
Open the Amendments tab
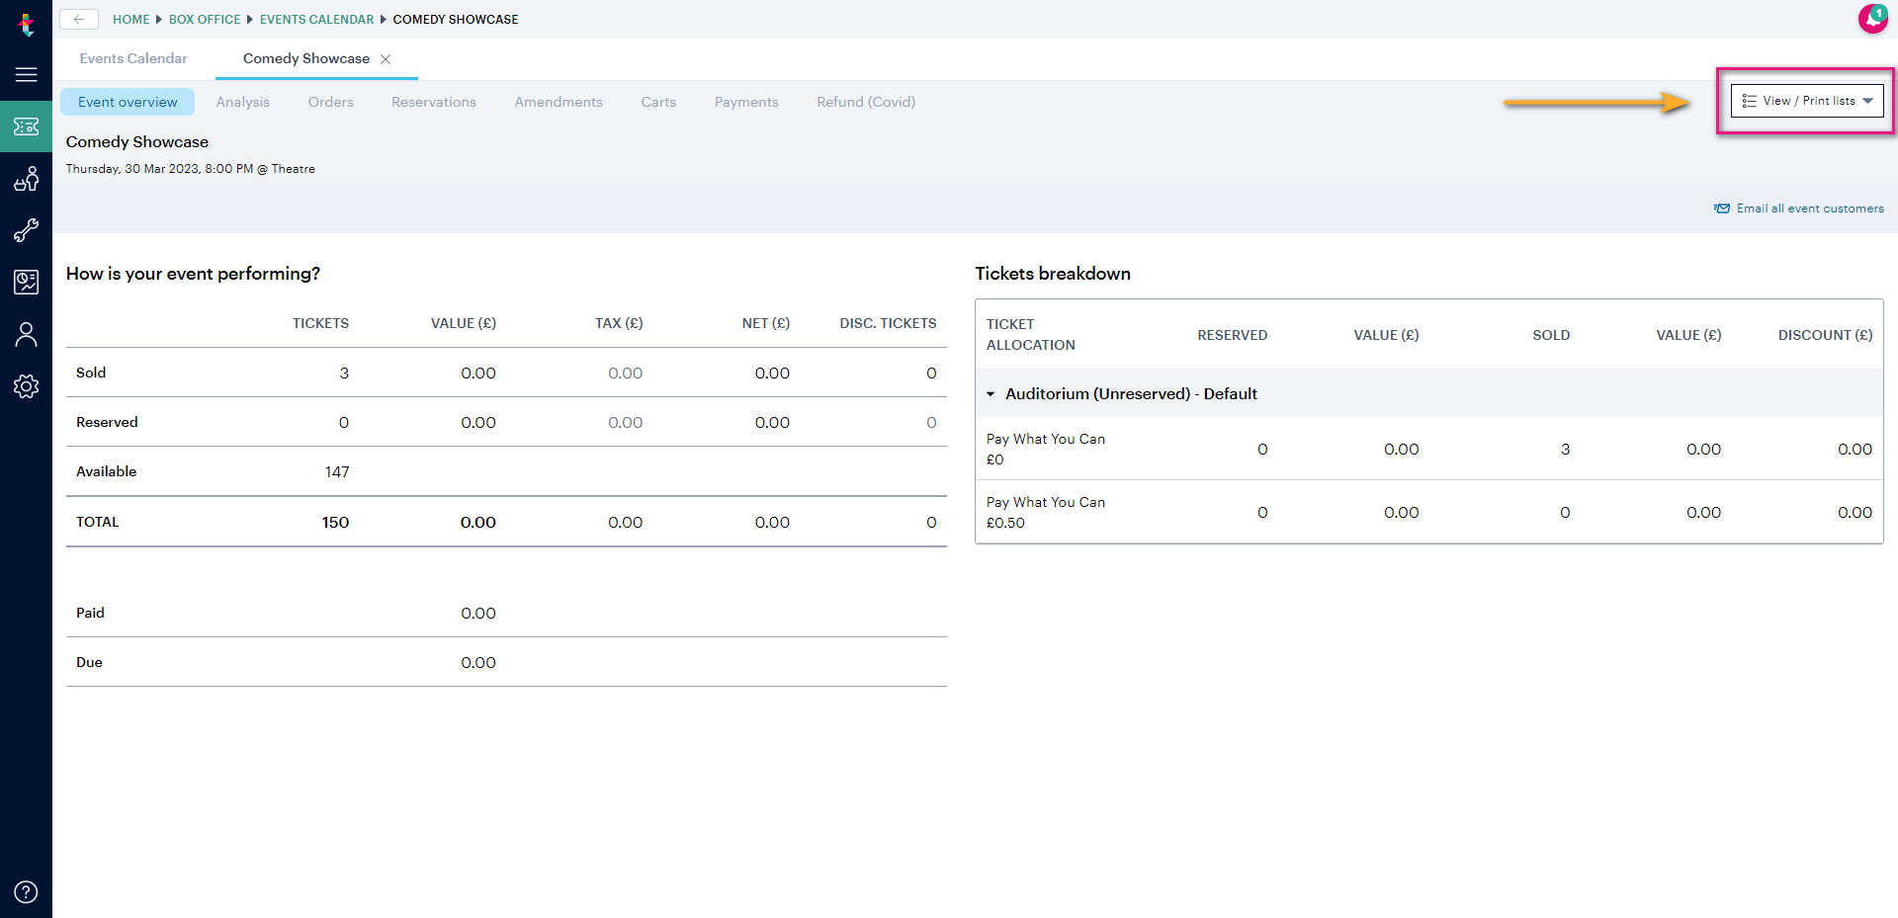coord(559,102)
